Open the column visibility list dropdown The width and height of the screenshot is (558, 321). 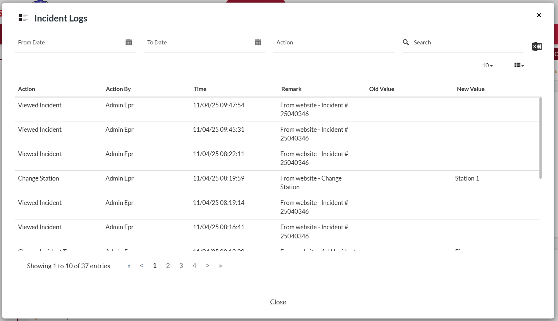coord(519,66)
